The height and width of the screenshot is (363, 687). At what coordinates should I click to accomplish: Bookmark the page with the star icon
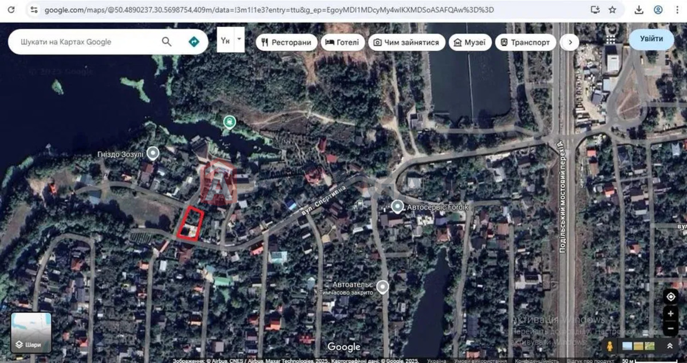tap(612, 10)
